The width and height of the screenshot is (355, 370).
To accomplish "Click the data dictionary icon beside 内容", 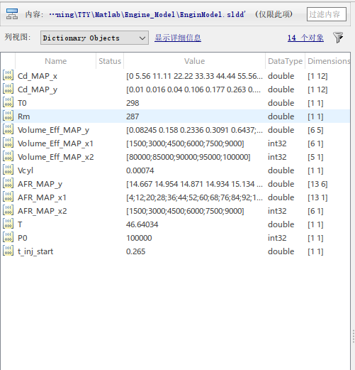I will pyautogui.click(x=12, y=14).
